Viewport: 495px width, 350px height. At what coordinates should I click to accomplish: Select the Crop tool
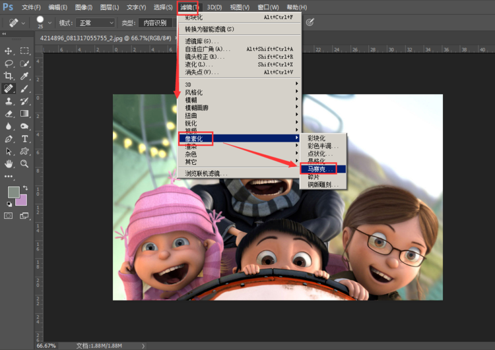[x=9, y=76]
